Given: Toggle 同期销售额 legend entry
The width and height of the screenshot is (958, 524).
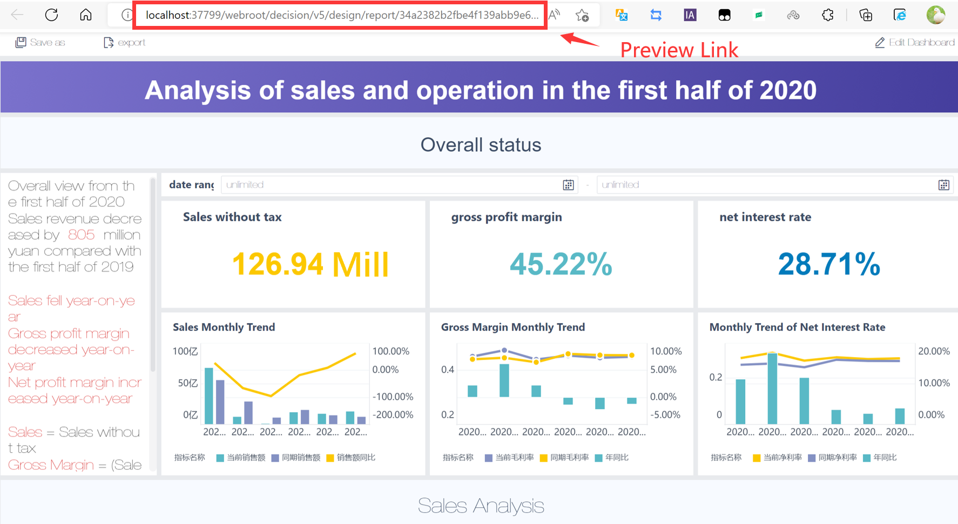Looking at the screenshot, I should click(x=296, y=458).
